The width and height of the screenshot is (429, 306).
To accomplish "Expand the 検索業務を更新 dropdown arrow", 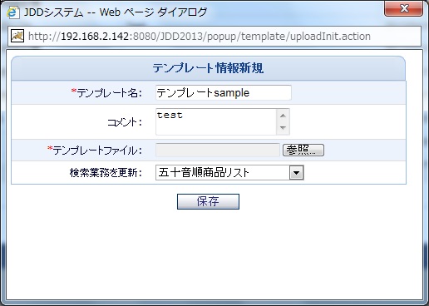I will coord(297,173).
